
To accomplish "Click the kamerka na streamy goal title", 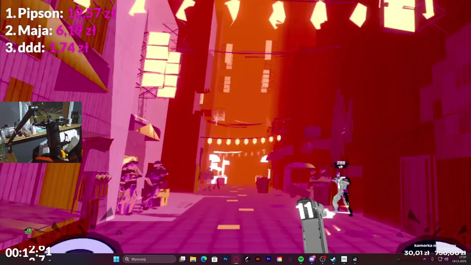I will 435,245.
